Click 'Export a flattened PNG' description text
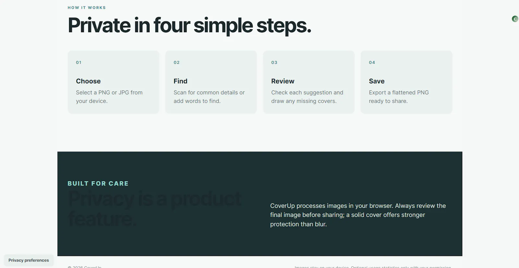519x268 pixels. (x=399, y=97)
